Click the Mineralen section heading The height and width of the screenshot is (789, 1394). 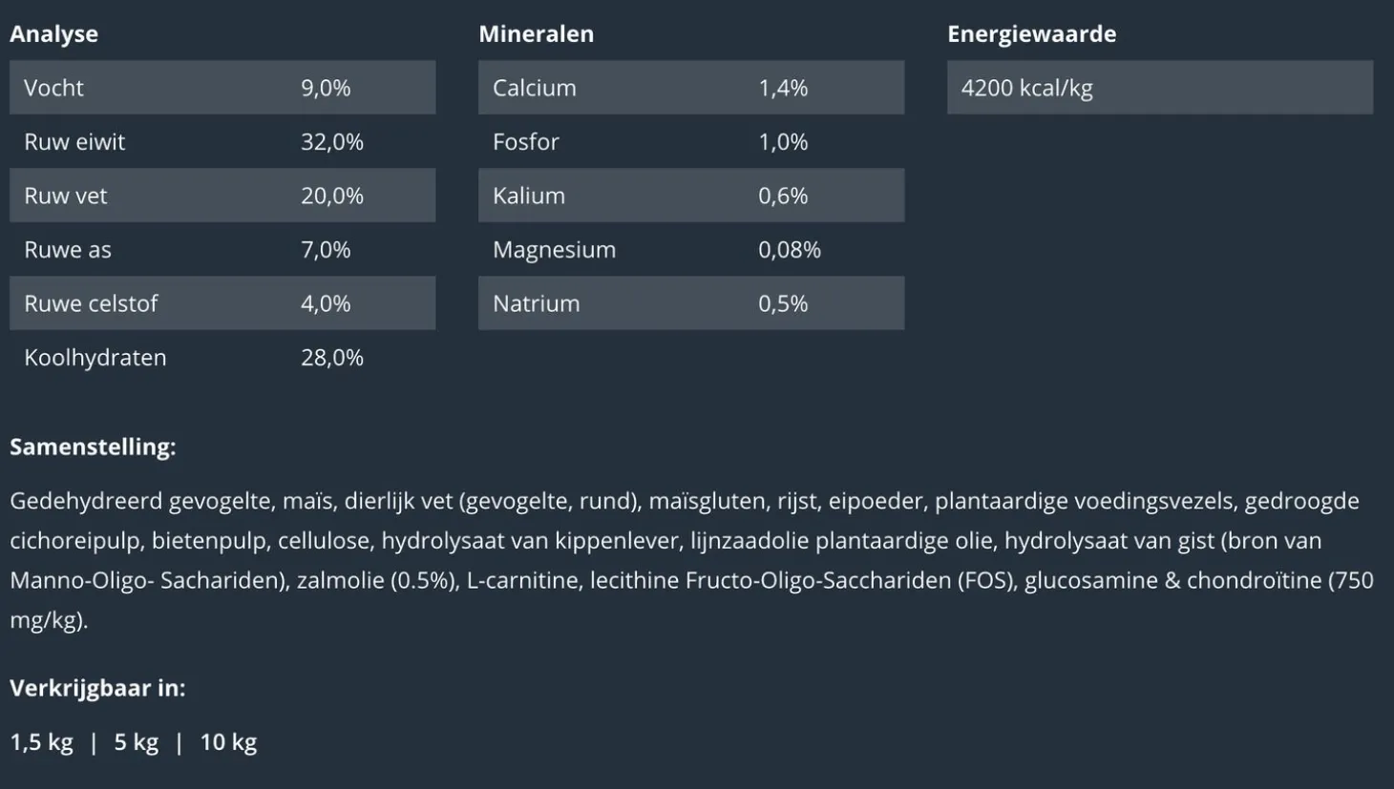click(x=536, y=33)
